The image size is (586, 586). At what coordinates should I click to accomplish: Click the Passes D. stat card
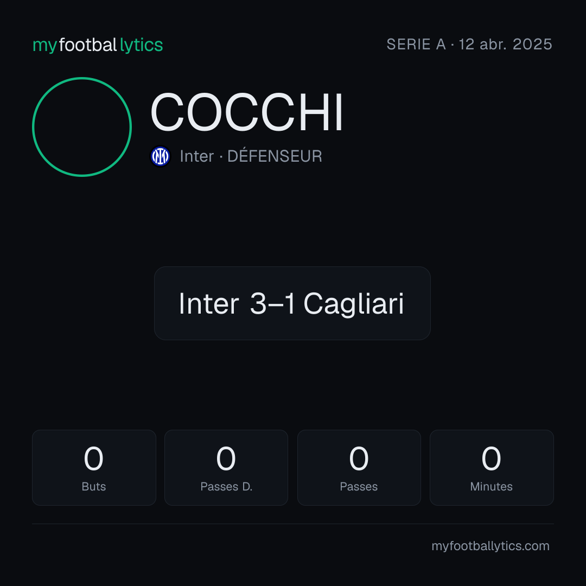pos(226,468)
